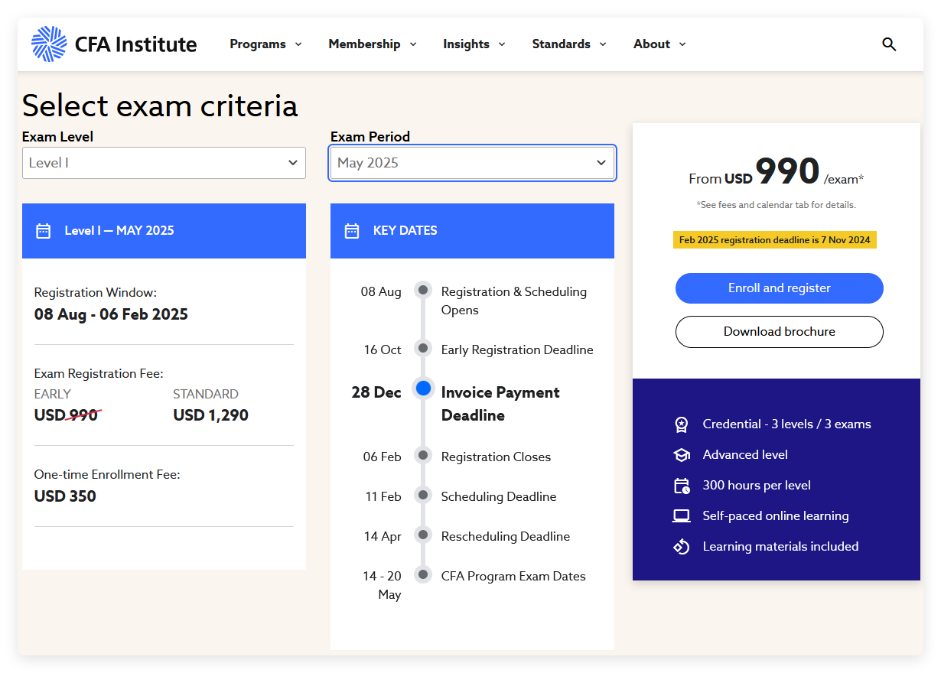The width and height of the screenshot is (941, 673).
Task: Open the About menu
Action: click(x=659, y=44)
